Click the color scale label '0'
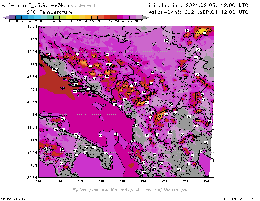260x201 pixels. (x=41, y=21)
